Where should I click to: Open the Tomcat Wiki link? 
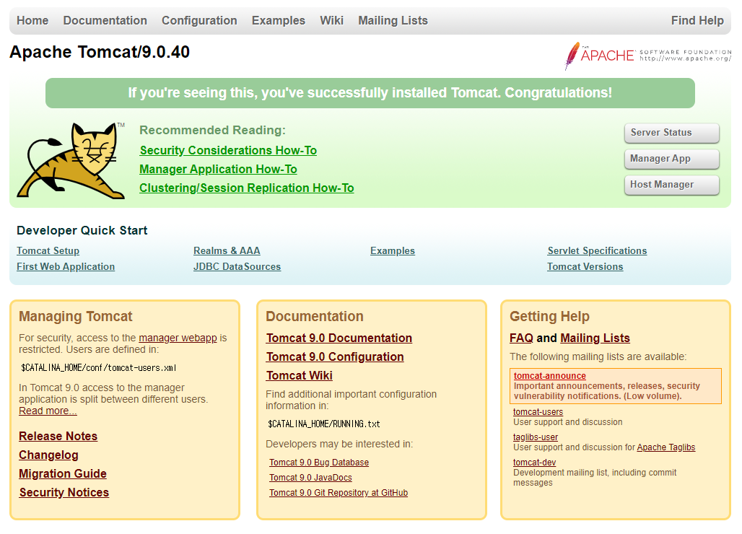pos(300,375)
